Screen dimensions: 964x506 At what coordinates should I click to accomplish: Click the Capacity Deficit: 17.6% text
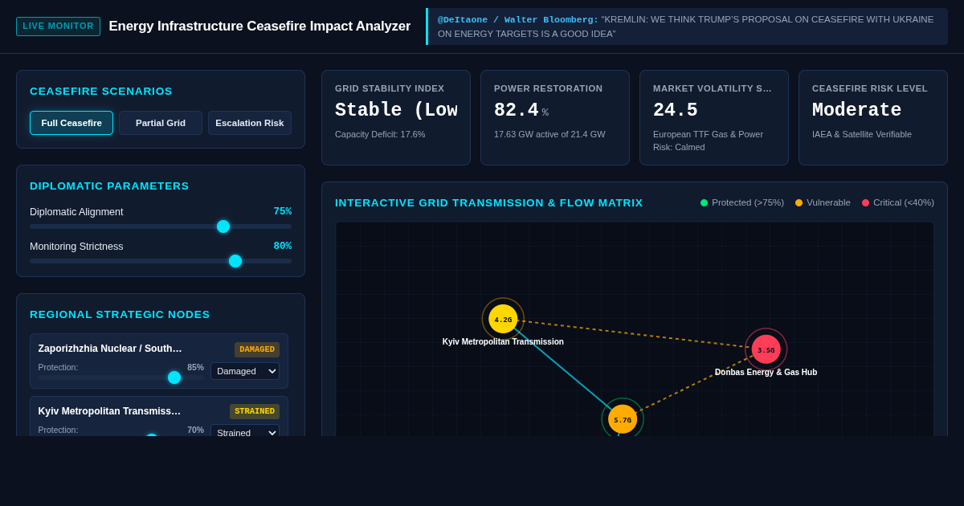click(x=380, y=134)
